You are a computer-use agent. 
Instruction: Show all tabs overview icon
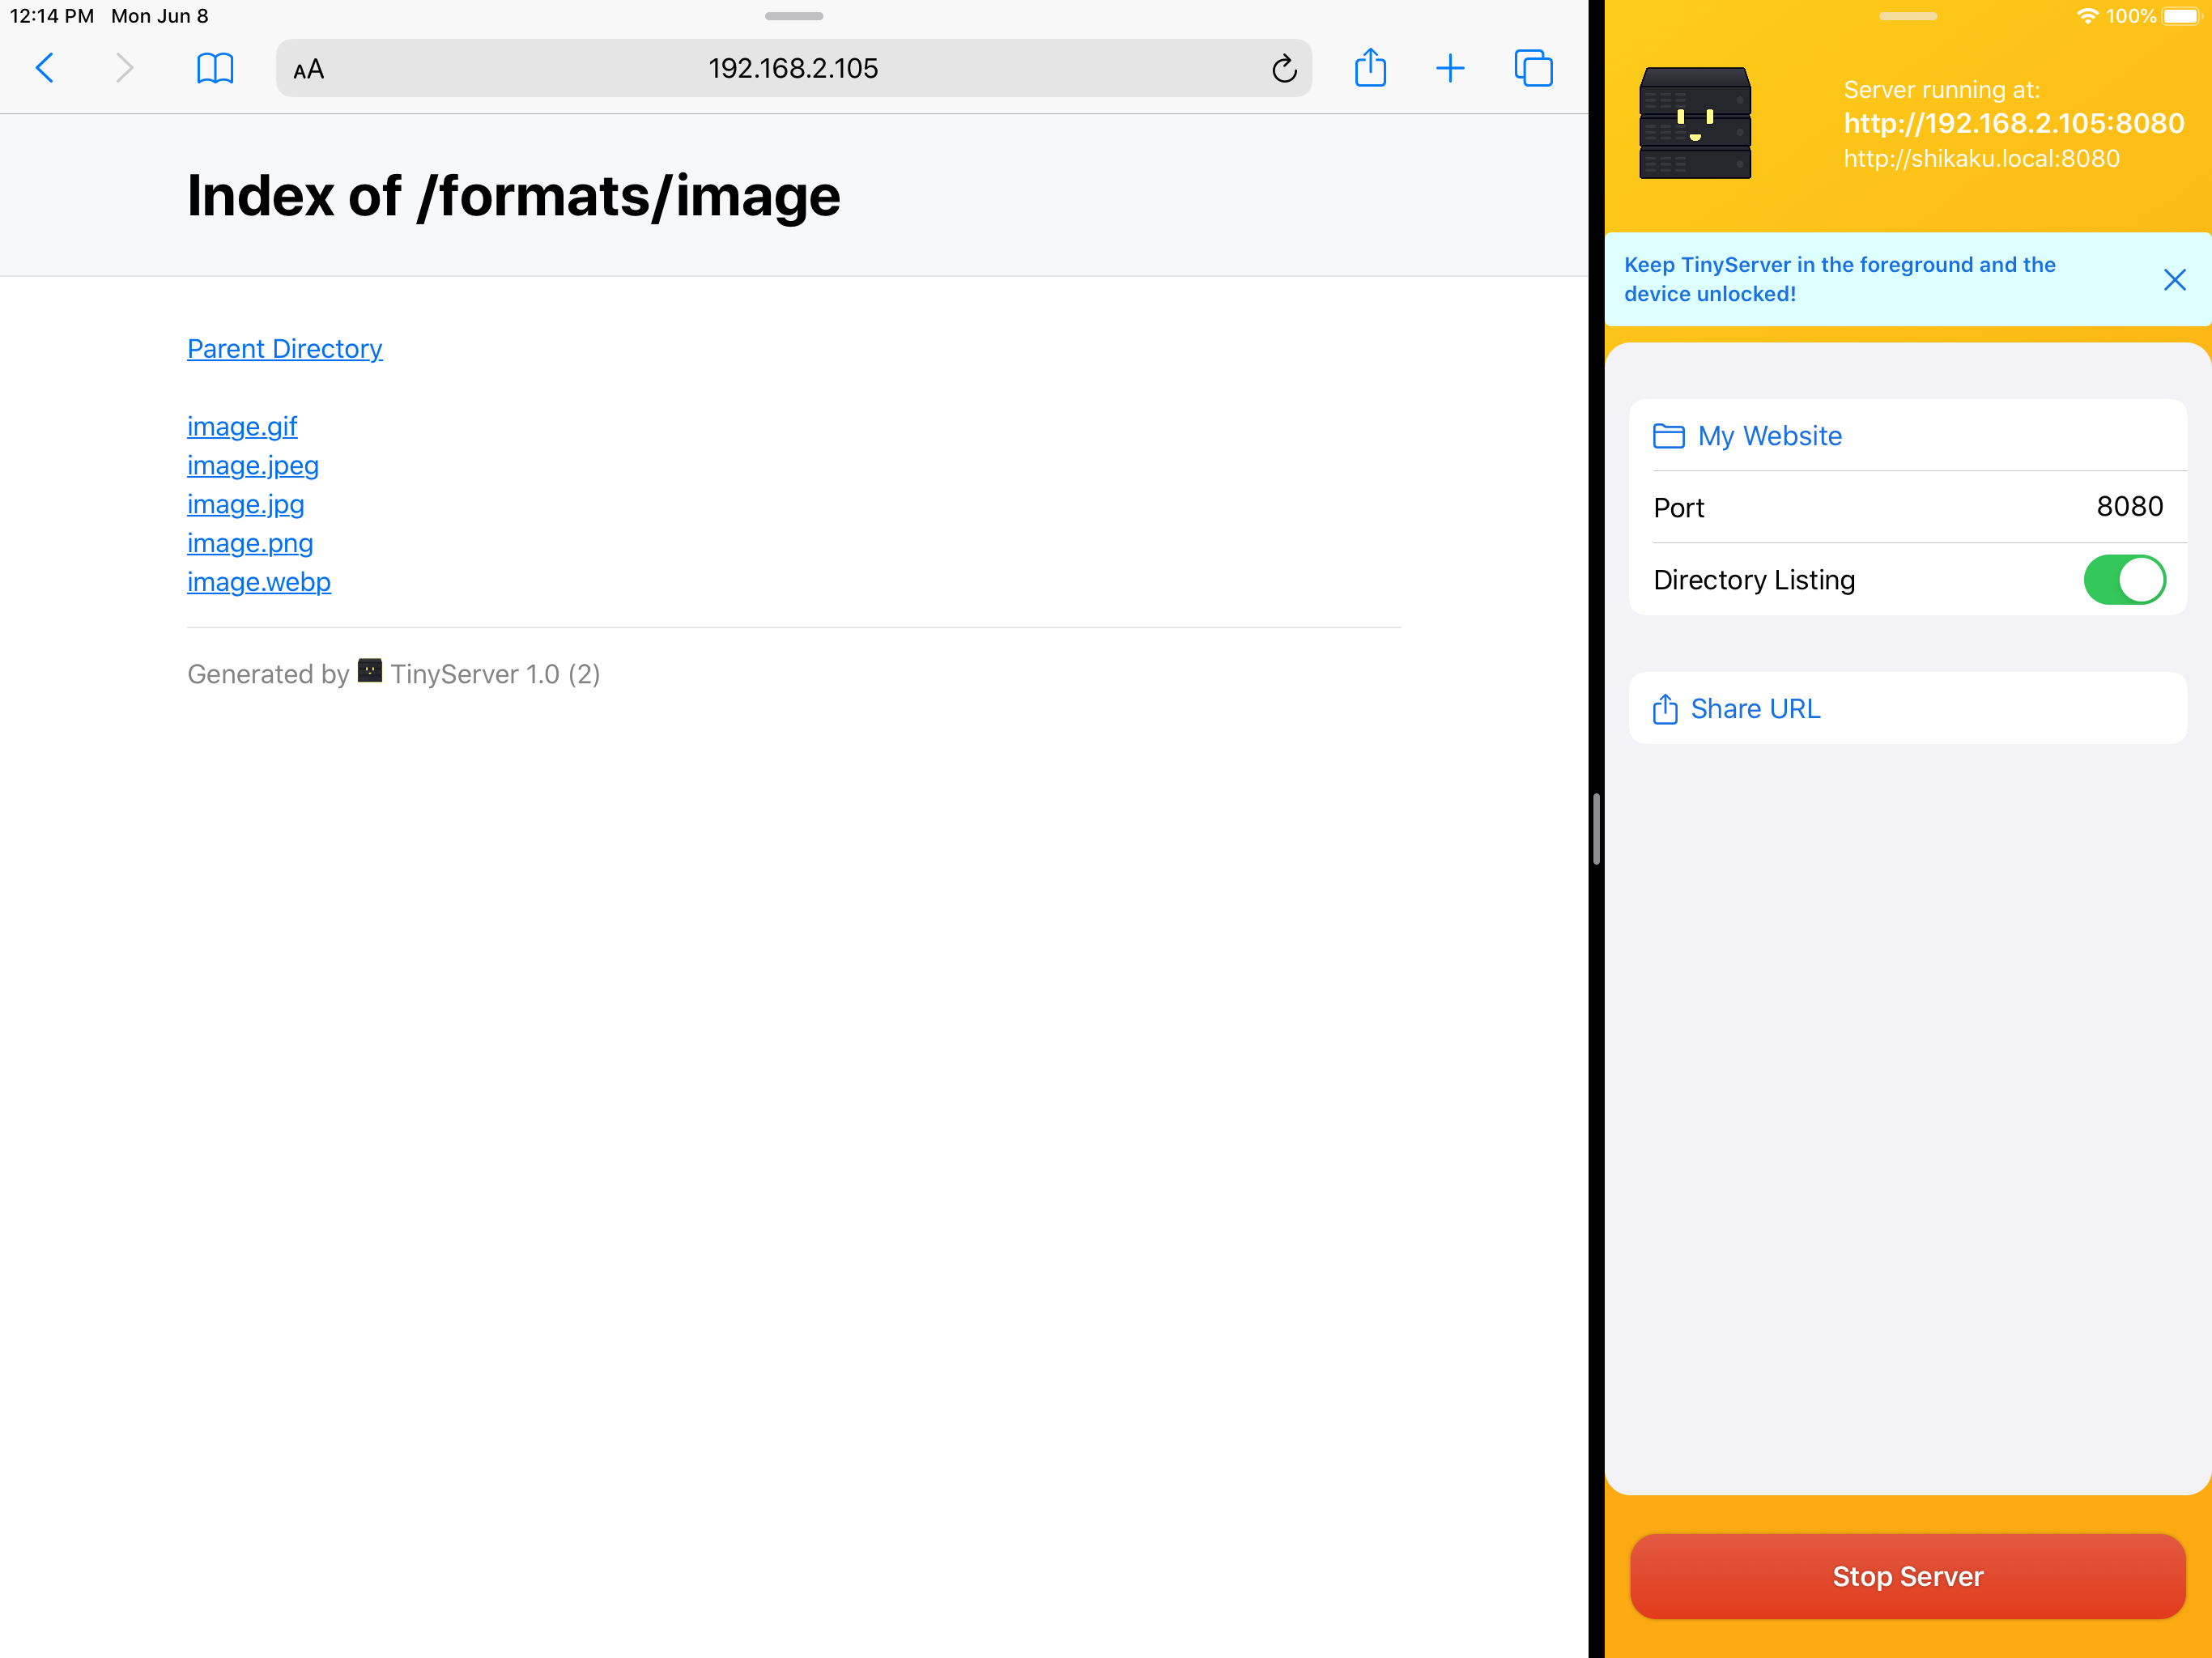coord(1533,68)
